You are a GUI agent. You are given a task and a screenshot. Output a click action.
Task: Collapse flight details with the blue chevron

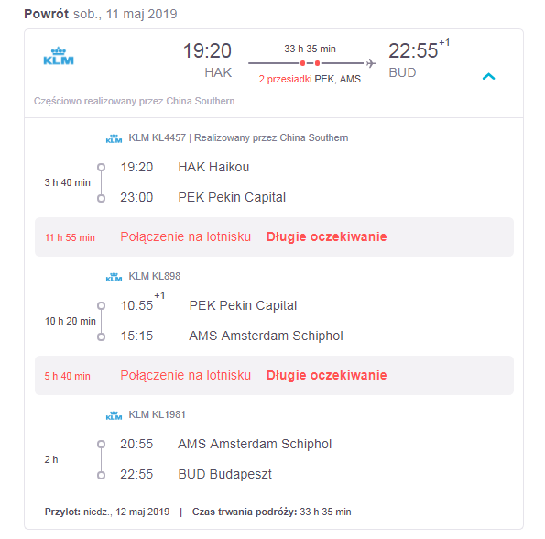(488, 76)
